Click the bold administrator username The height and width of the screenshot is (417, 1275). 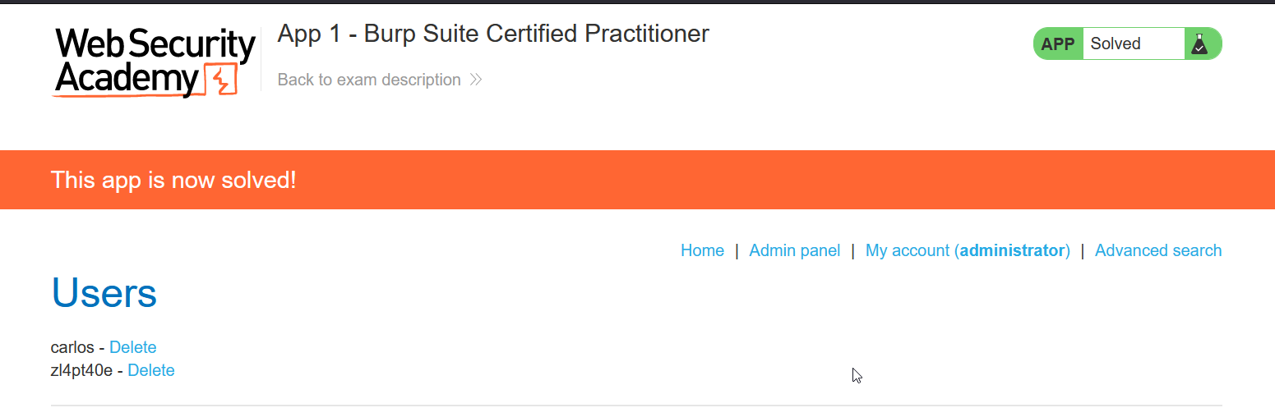point(1012,250)
